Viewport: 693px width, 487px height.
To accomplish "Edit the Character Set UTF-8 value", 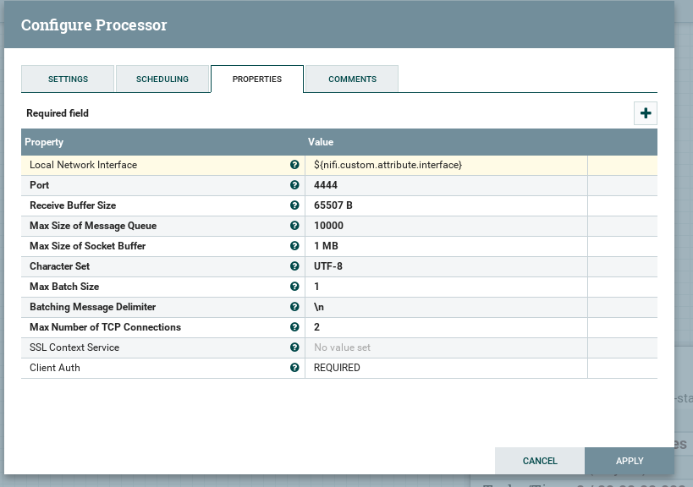I will pyautogui.click(x=445, y=266).
